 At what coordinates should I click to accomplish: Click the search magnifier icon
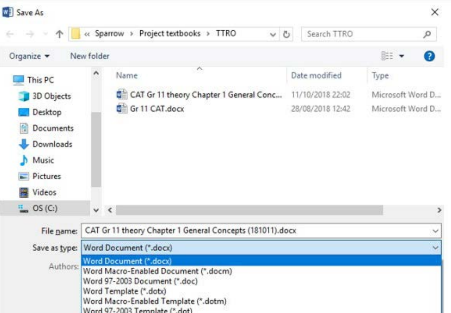pos(427,34)
